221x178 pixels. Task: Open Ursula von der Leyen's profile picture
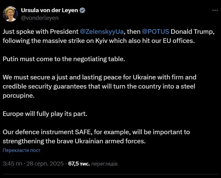pyautogui.click(x=10, y=14)
